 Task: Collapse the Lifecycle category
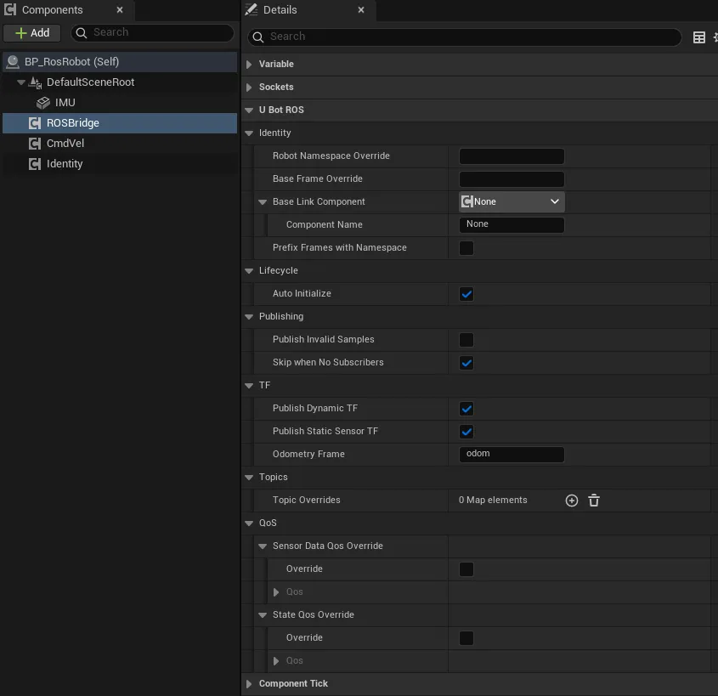click(x=249, y=270)
